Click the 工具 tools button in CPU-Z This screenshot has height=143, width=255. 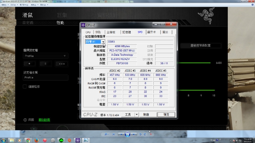128,115
